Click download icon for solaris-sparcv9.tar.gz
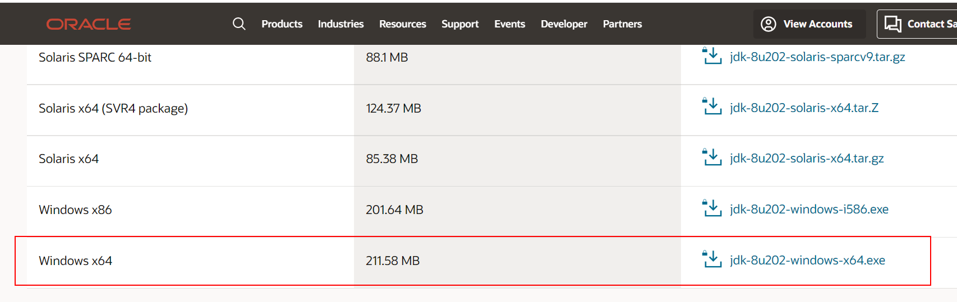The height and width of the screenshot is (302, 957). coord(712,56)
